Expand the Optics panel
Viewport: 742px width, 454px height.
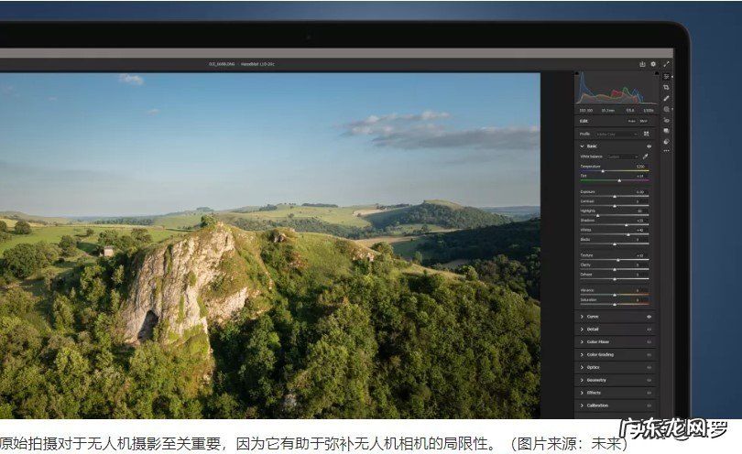582,367
